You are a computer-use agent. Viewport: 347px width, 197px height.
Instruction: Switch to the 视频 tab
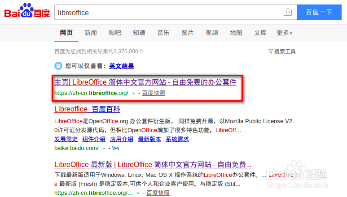point(212,33)
